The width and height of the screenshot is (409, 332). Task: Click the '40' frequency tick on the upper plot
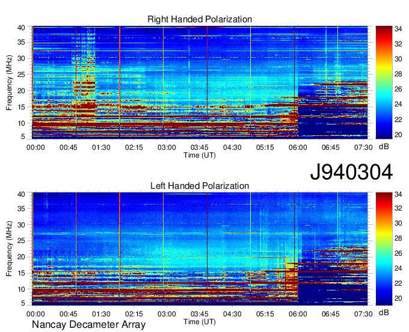click(x=21, y=28)
